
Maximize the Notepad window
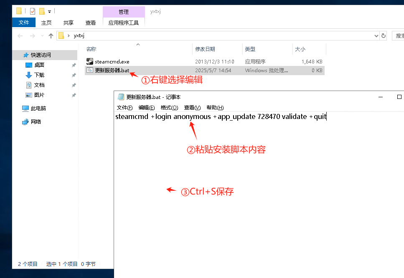(399, 97)
